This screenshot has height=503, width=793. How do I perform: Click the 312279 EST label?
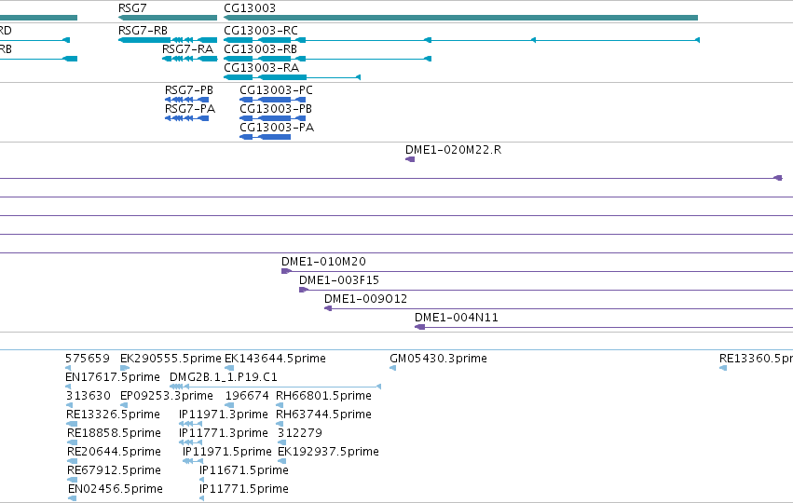pyautogui.click(x=300, y=433)
